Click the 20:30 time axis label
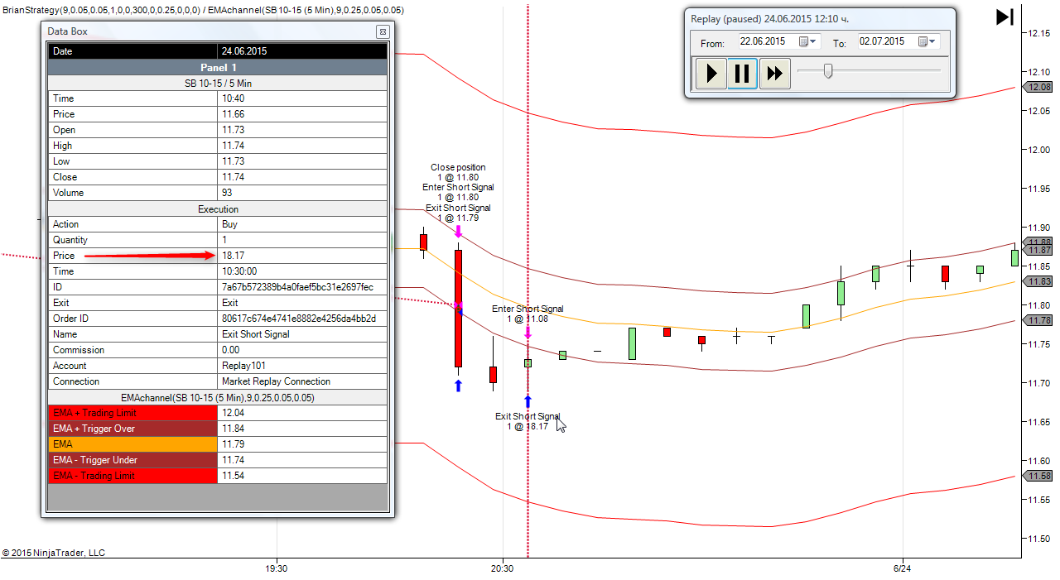The height and width of the screenshot is (580, 1060). 502,569
